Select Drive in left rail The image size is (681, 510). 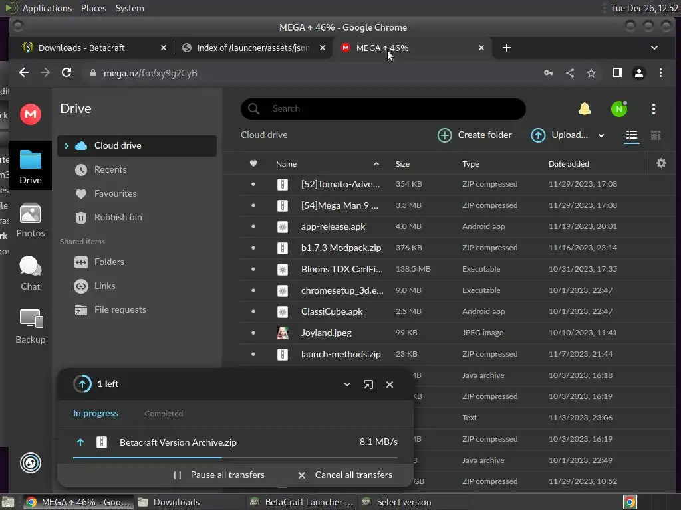point(31,167)
